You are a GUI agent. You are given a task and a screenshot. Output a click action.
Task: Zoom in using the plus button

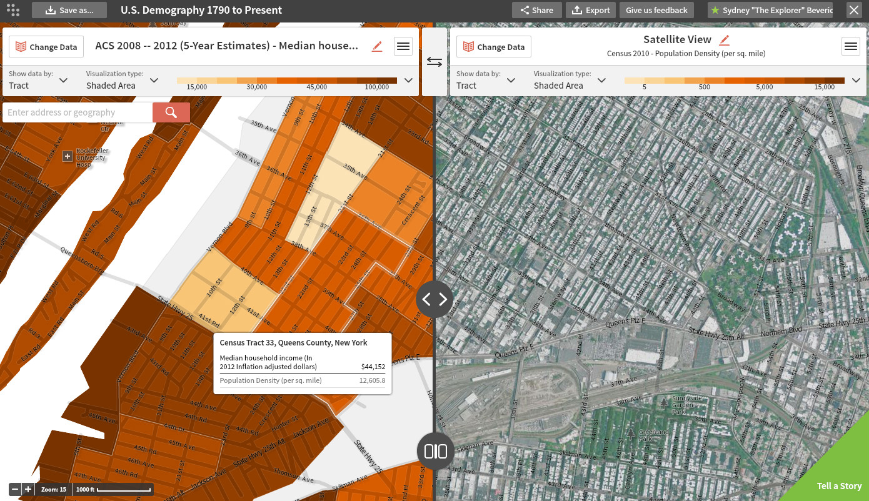[x=28, y=489]
